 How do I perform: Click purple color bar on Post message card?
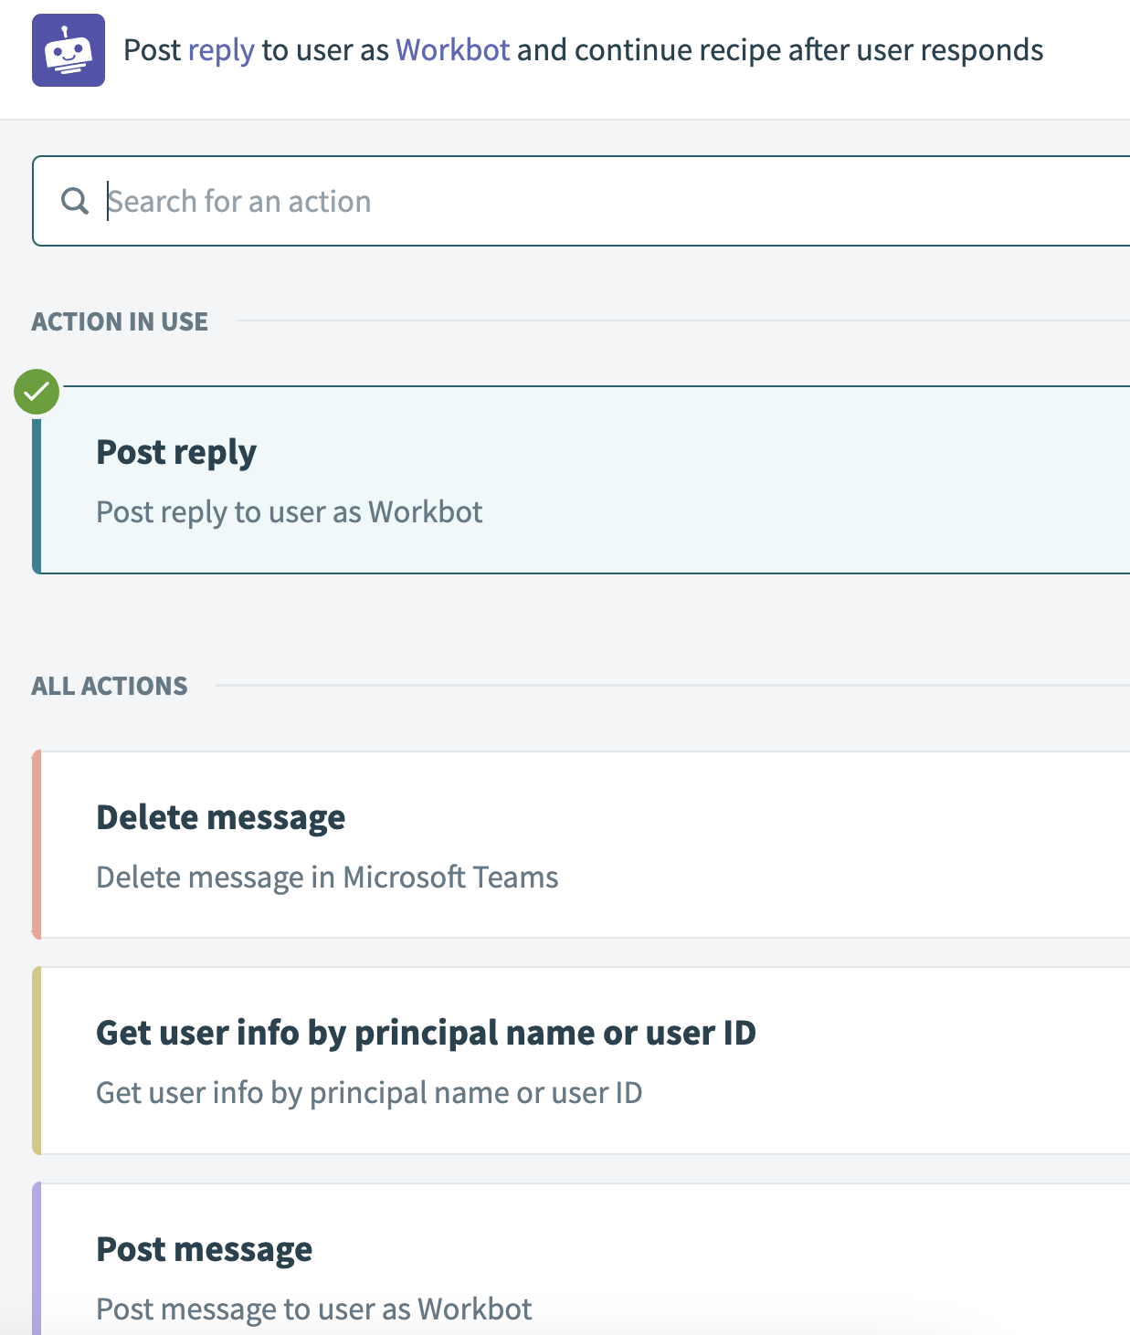point(37,1260)
